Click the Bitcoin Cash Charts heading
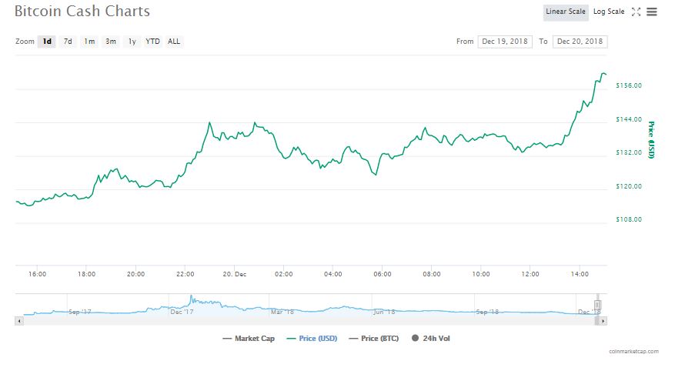The image size is (685, 381). [x=82, y=11]
